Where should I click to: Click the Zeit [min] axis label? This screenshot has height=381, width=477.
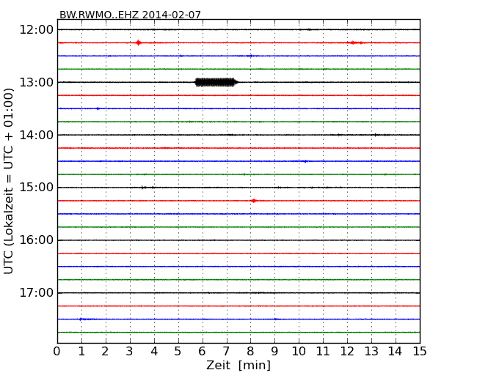point(238,365)
